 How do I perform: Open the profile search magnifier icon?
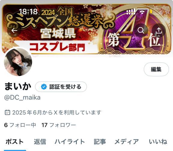141,30
